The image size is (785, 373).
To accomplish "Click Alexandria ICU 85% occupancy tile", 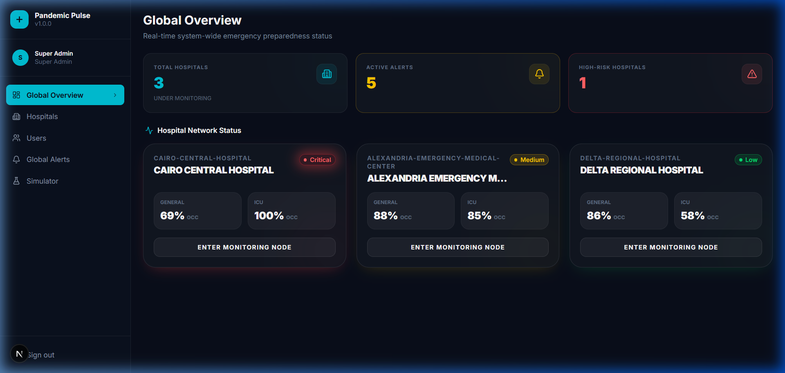I will click(505, 211).
